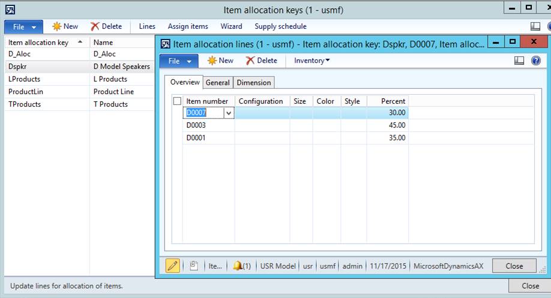Check the select-all checkbox in grid header
551x298 pixels.
point(177,101)
